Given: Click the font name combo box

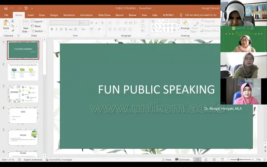Looking at the screenshot, I should tap(65, 23).
